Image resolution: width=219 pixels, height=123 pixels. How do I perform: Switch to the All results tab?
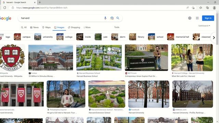tap(24, 27)
